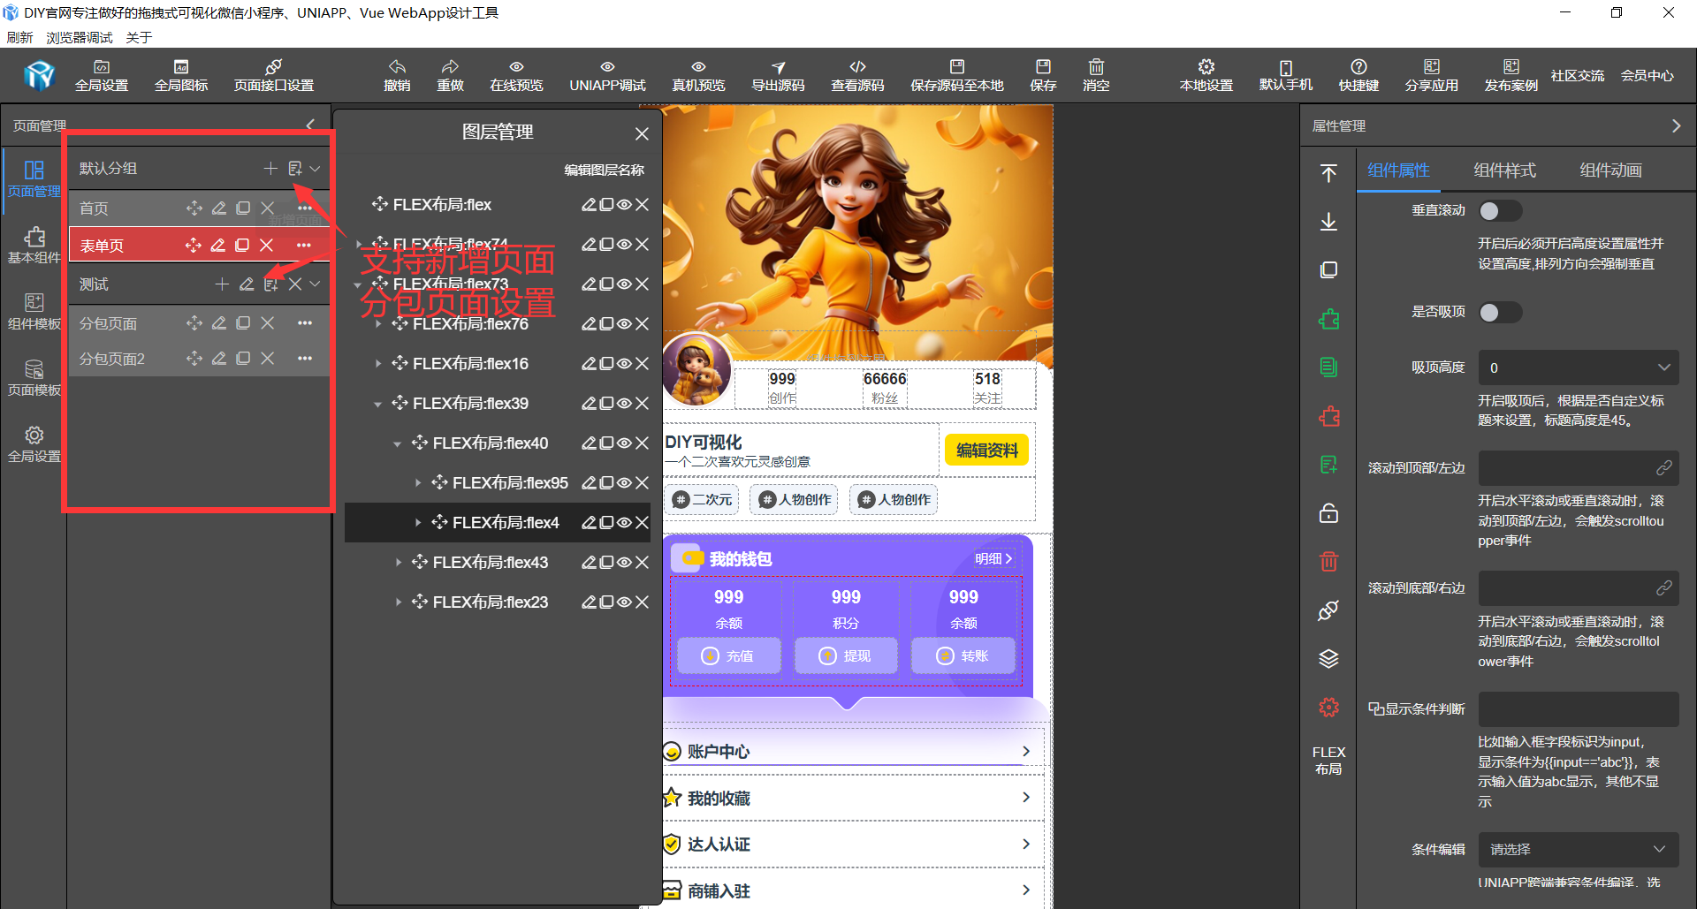Launch 在线预览 from the toolbar
Viewport: 1697px width, 909px height.
(516, 76)
